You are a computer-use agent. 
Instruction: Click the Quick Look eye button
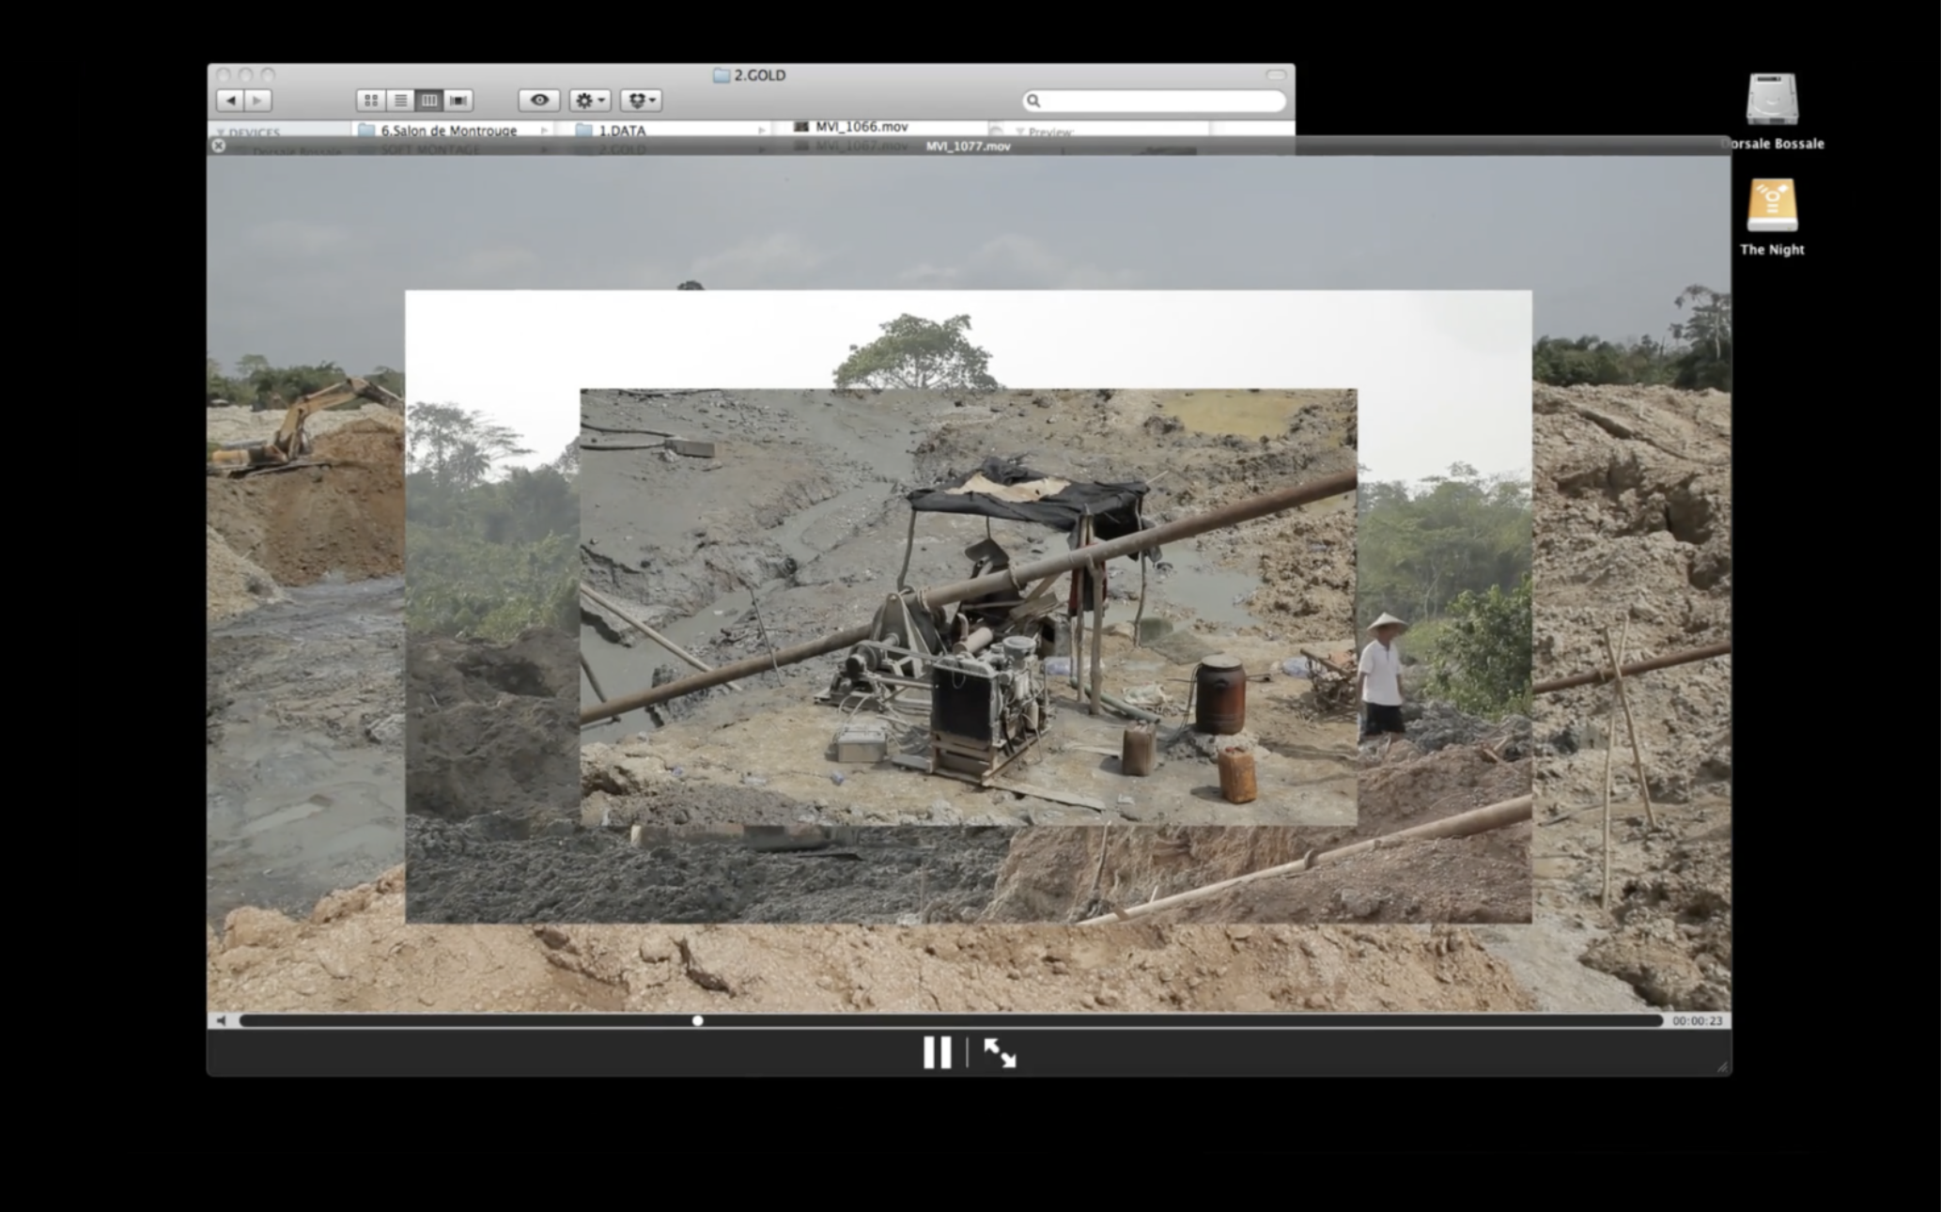point(539,100)
